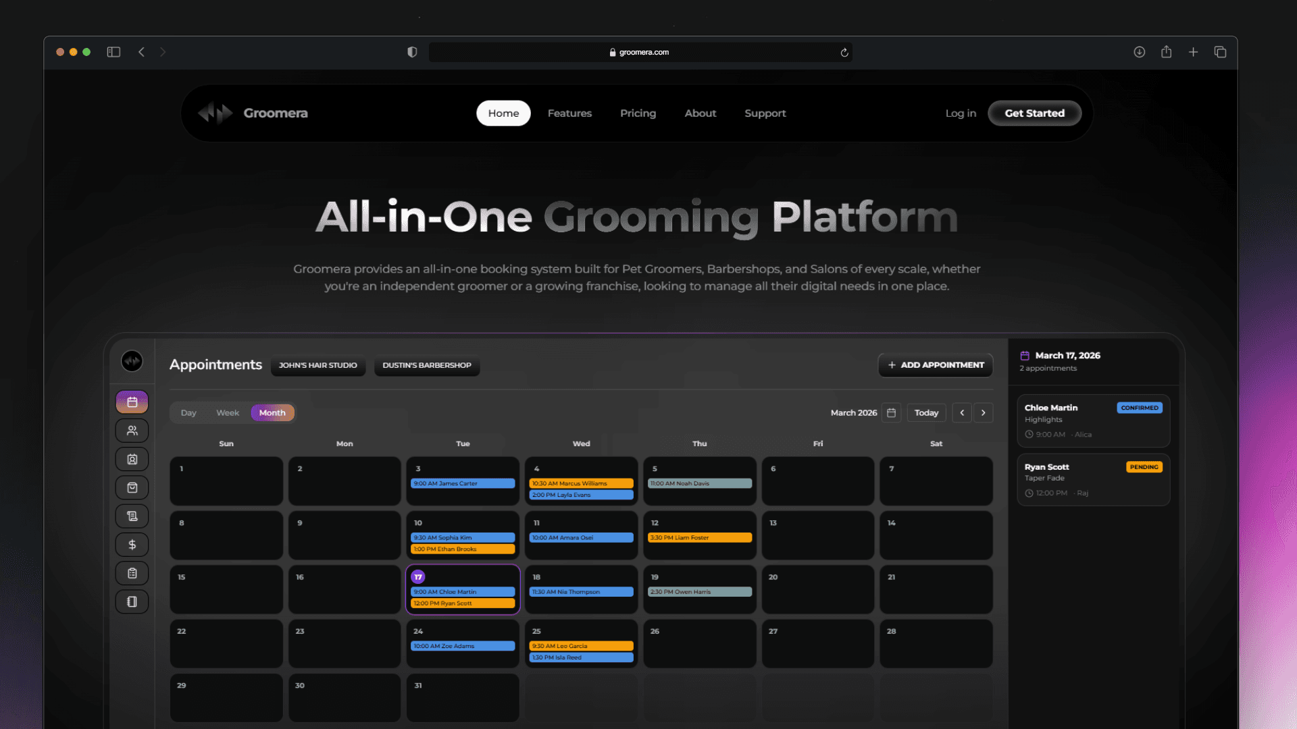Open the 1:30 PM Isla Reed appointment
This screenshot has height=729, width=1297.
581,657
